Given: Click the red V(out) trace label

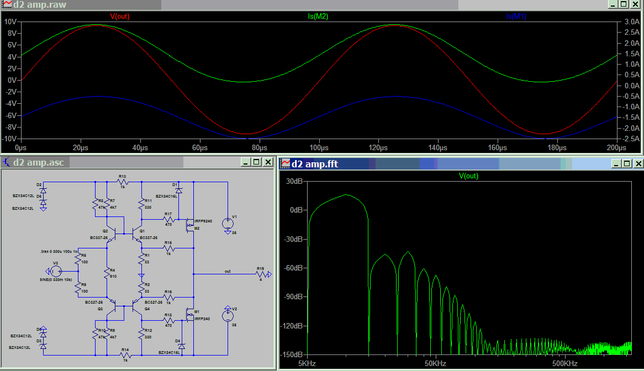Looking at the screenshot, I should (x=119, y=17).
